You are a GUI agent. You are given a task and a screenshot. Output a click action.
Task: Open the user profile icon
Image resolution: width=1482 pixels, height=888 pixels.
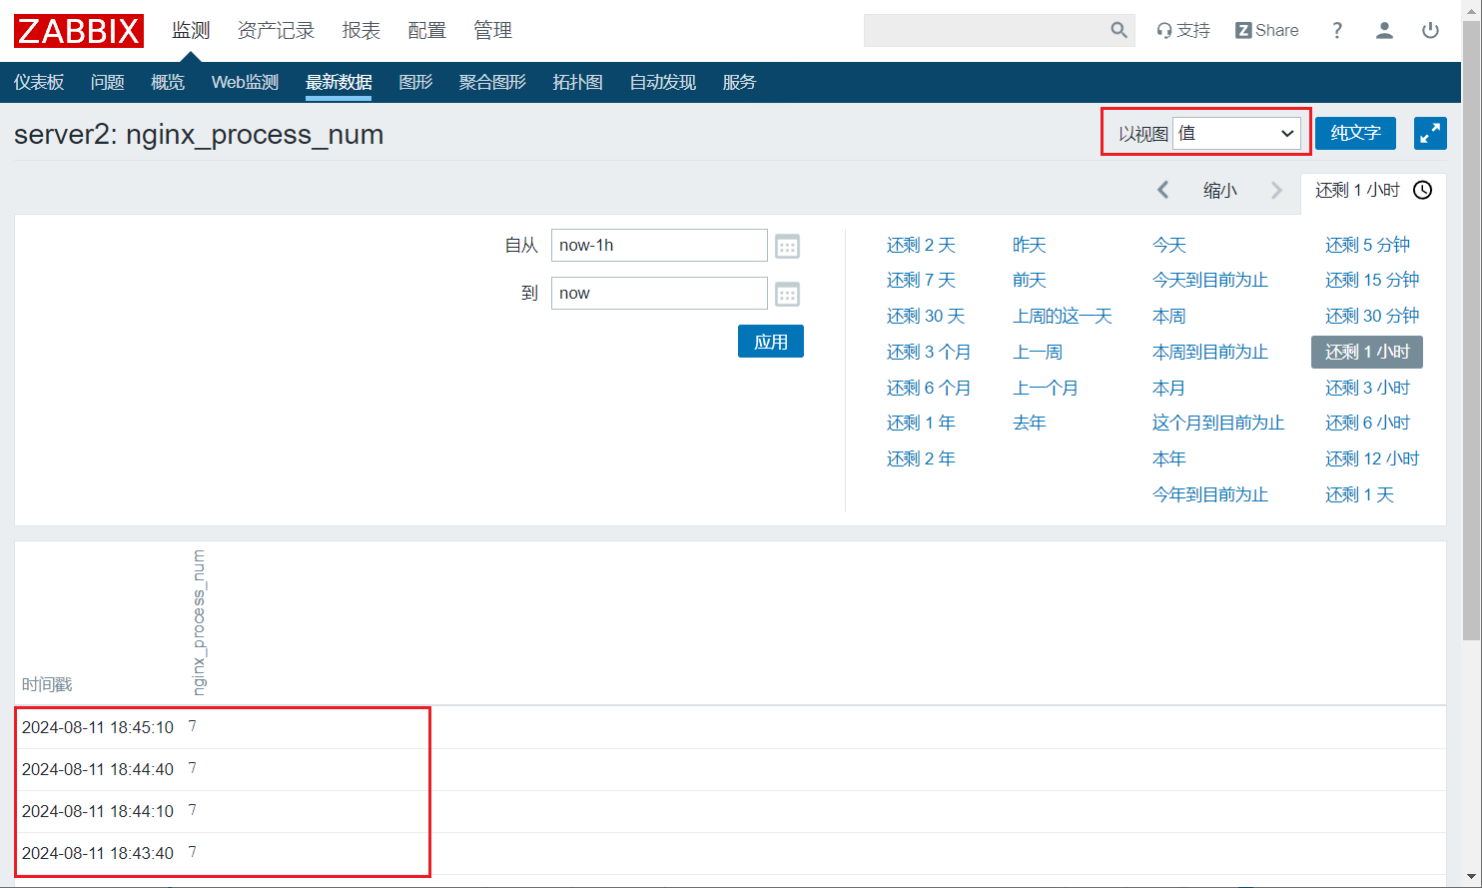click(1384, 31)
